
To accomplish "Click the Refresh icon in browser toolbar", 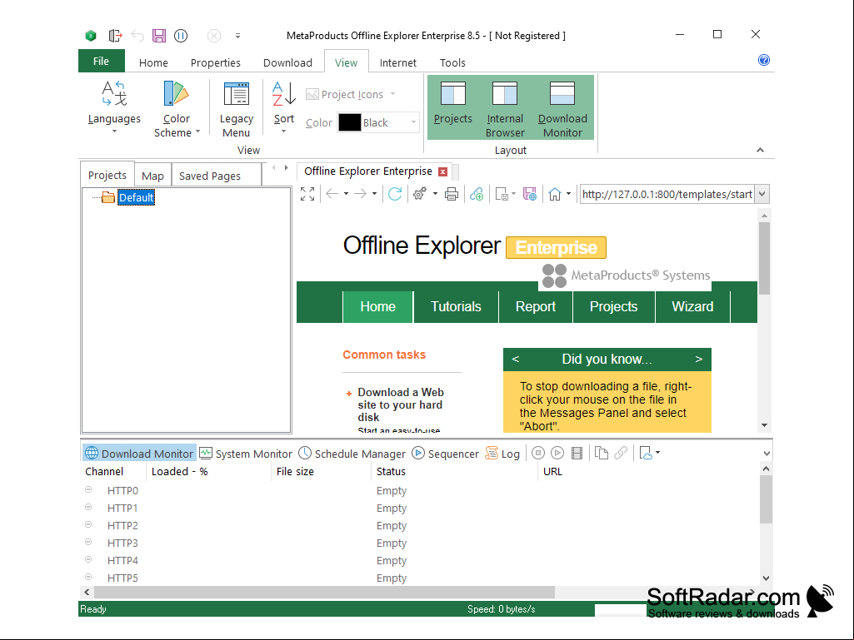I will coord(396,194).
